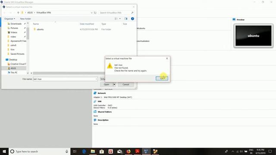Switch to VirtualBox in the taskbar

(146, 151)
